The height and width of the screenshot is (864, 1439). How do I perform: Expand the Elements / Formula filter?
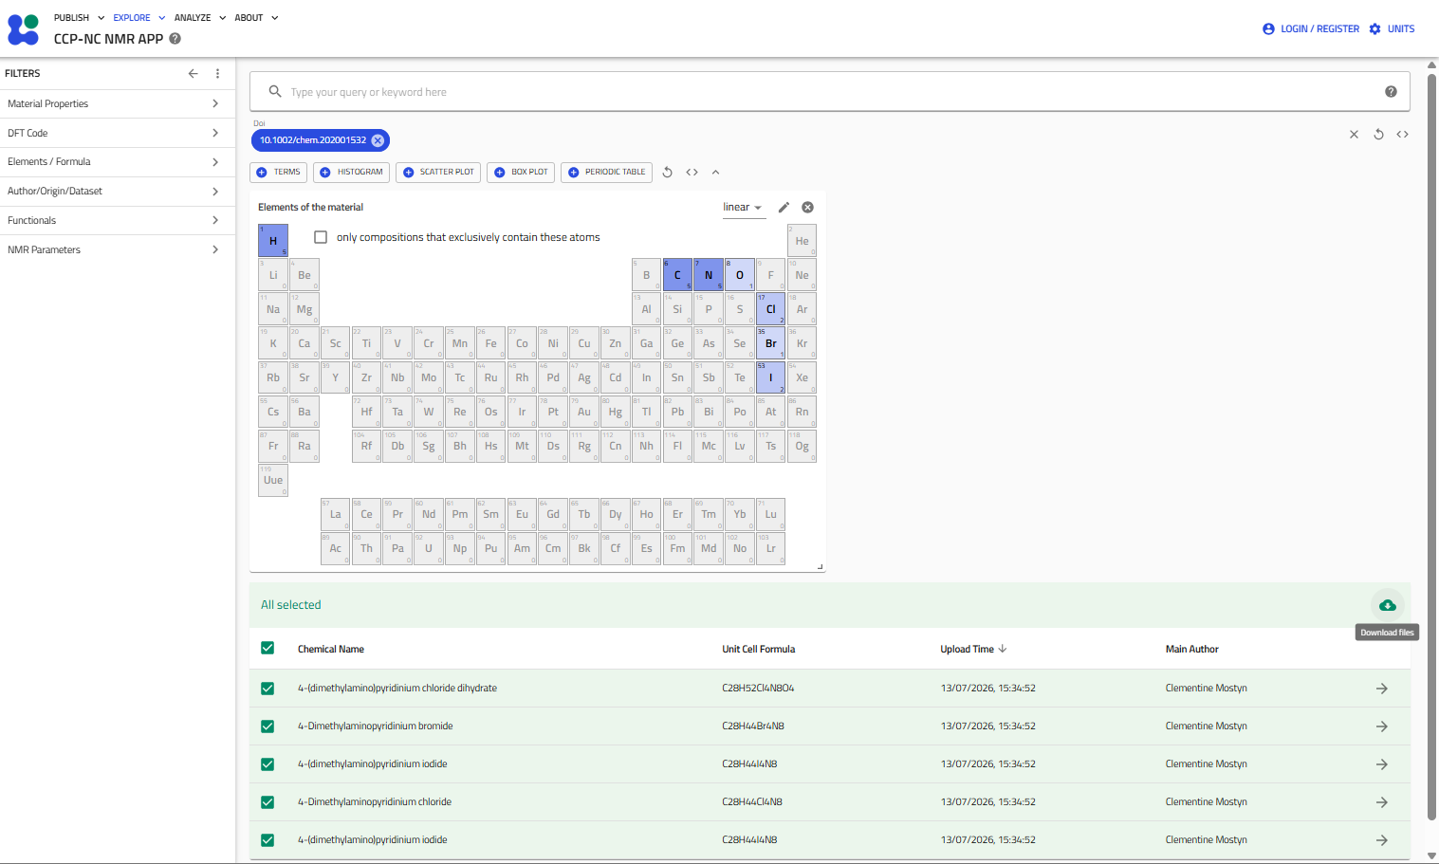pos(118,162)
